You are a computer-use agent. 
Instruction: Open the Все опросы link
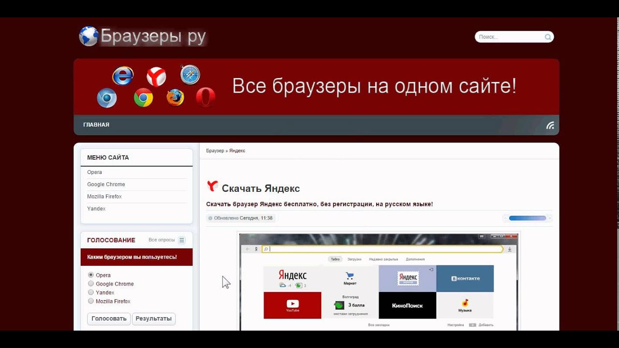pyautogui.click(x=162, y=240)
